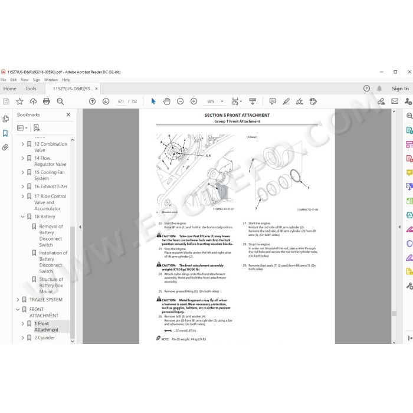Toggle scrolling mode keyboard icon
The height and width of the screenshot is (413, 413).
tap(253, 101)
